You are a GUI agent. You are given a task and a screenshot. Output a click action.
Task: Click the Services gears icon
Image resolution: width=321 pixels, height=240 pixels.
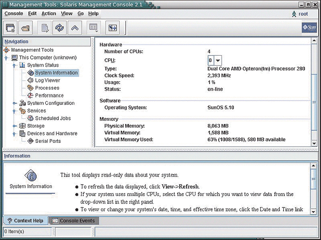click(22, 111)
